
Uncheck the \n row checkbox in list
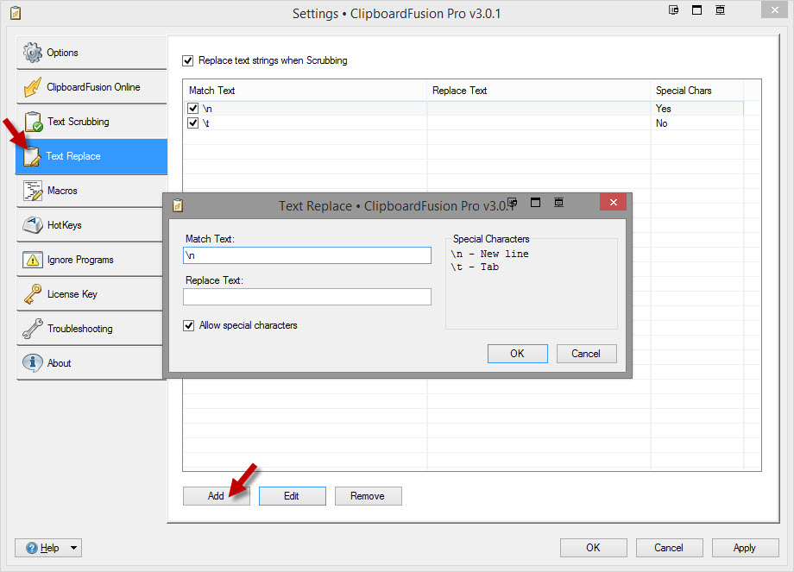[193, 109]
